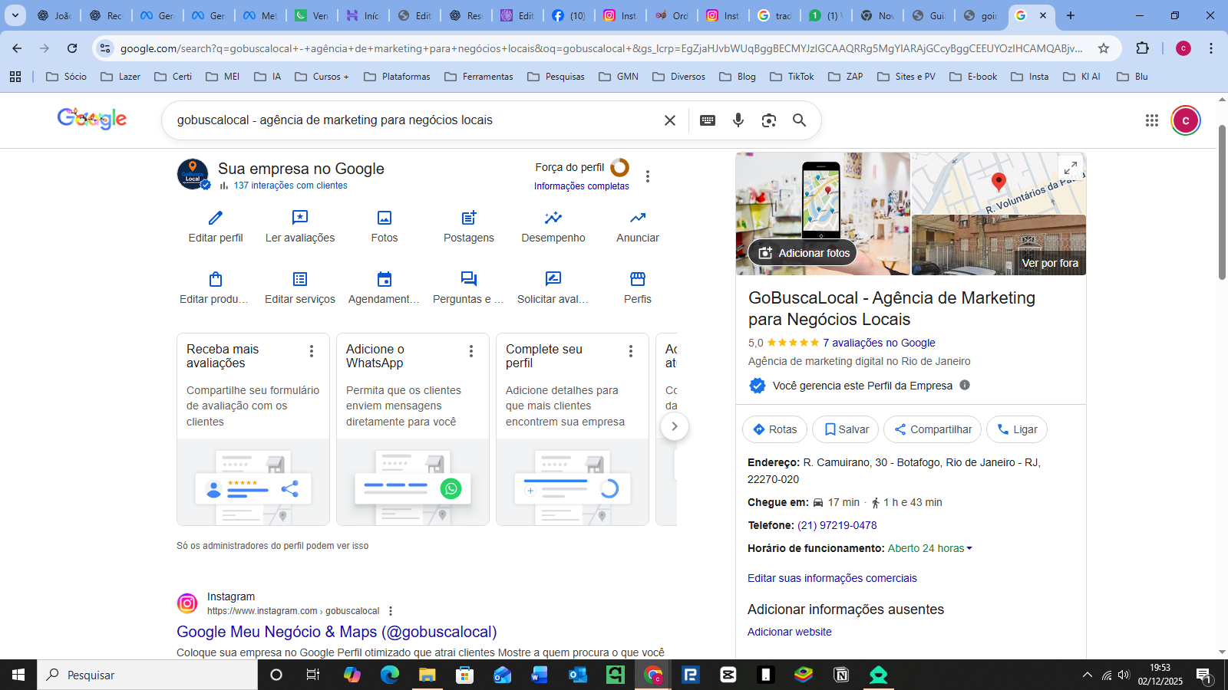Open info icon beside Você gerencia este Perfil

(965, 385)
